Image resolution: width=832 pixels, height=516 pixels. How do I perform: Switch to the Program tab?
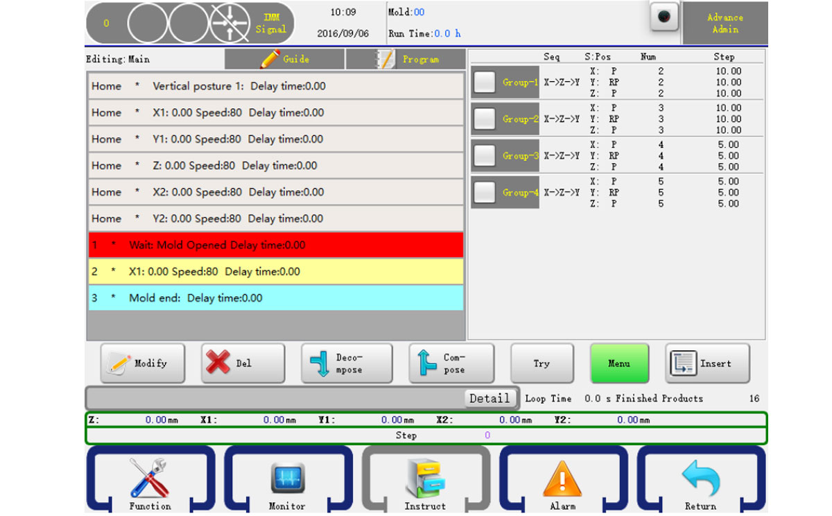point(406,60)
